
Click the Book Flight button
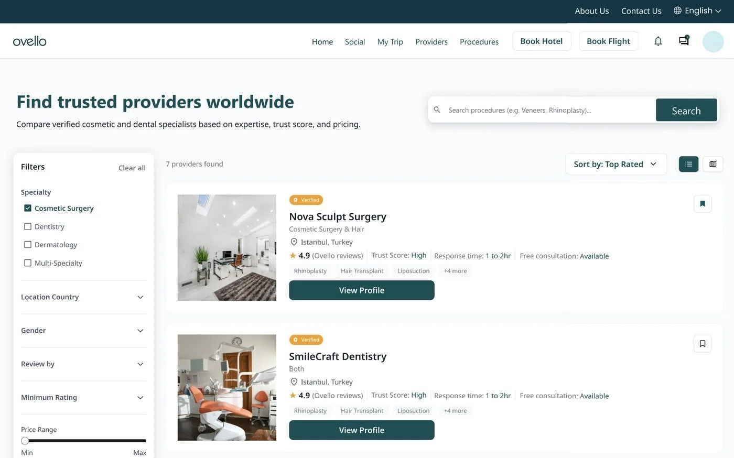point(608,41)
